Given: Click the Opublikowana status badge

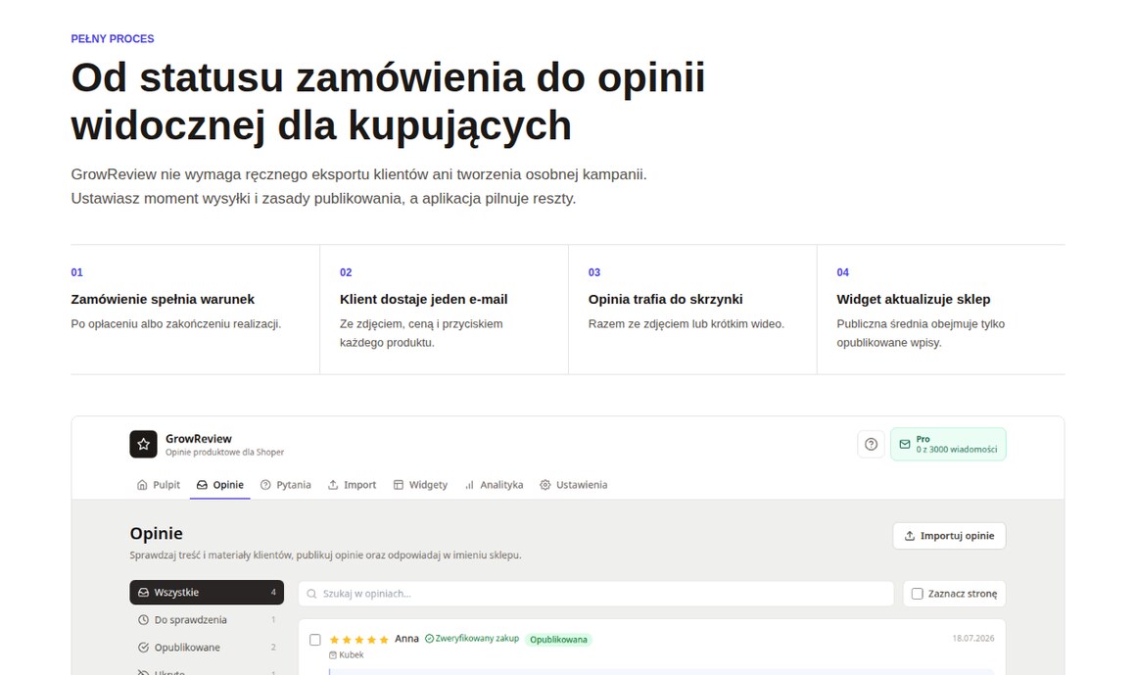Looking at the screenshot, I should [x=558, y=640].
